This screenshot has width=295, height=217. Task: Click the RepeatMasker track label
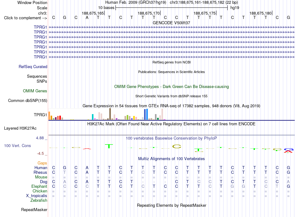point(34,210)
